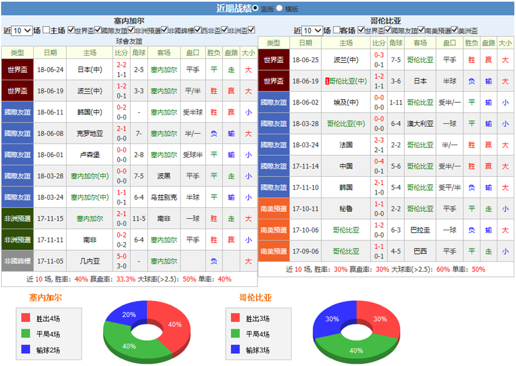Click the 1-11 corner count in 埃及 row
The height and width of the screenshot is (366, 516).
coord(396,102)
